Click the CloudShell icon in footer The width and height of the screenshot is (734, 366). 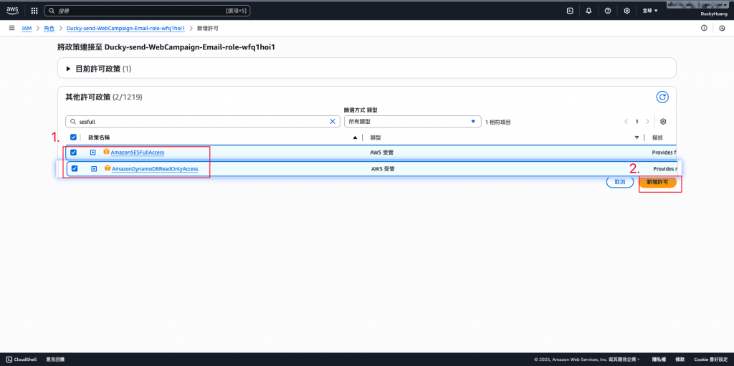pyautogui.click(x=9, y=359)
